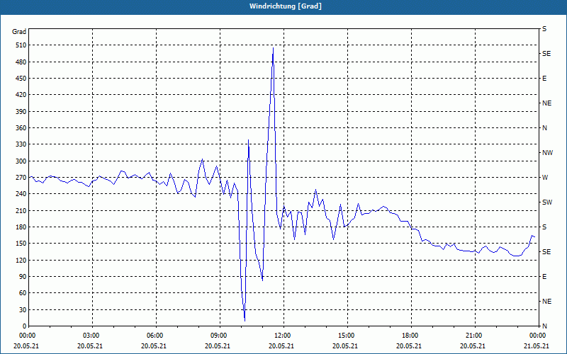Click the 480 y-axis value
Viewport: 567px width, 354px height.
[21, 62]
